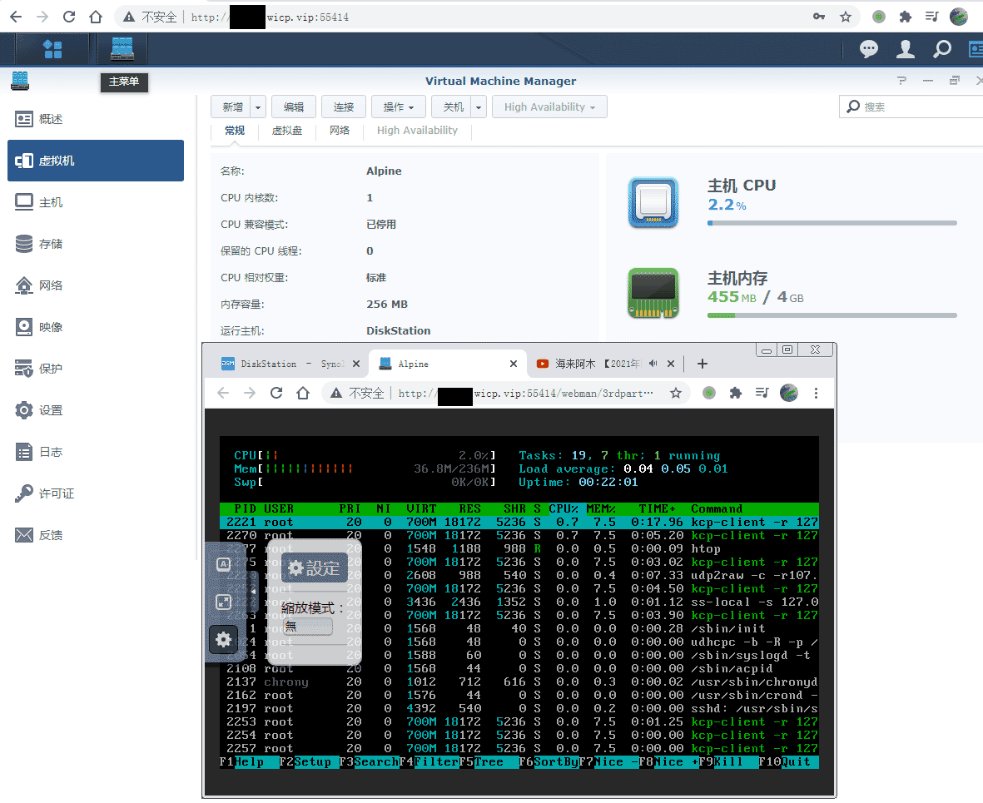
Task: Click the fullscreen icon in console sidebar
Action: pos(223,602)
